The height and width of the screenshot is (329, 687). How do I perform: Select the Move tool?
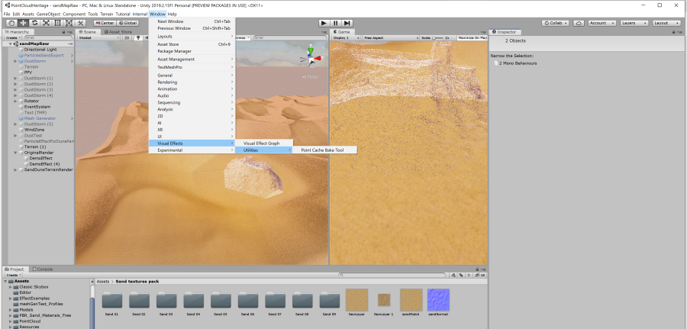23,23
